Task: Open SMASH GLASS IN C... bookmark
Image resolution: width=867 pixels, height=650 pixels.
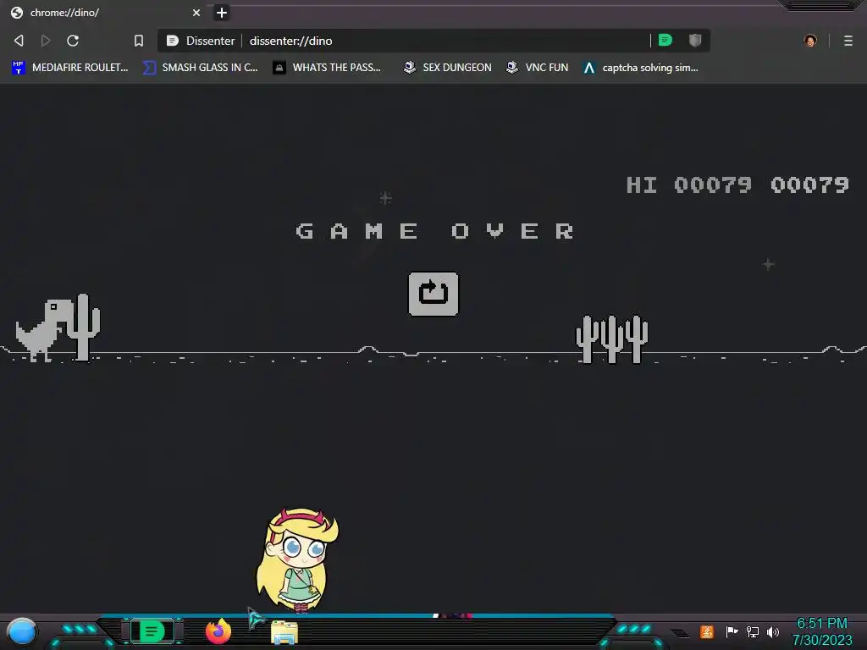Action: (x=200, y=68)
